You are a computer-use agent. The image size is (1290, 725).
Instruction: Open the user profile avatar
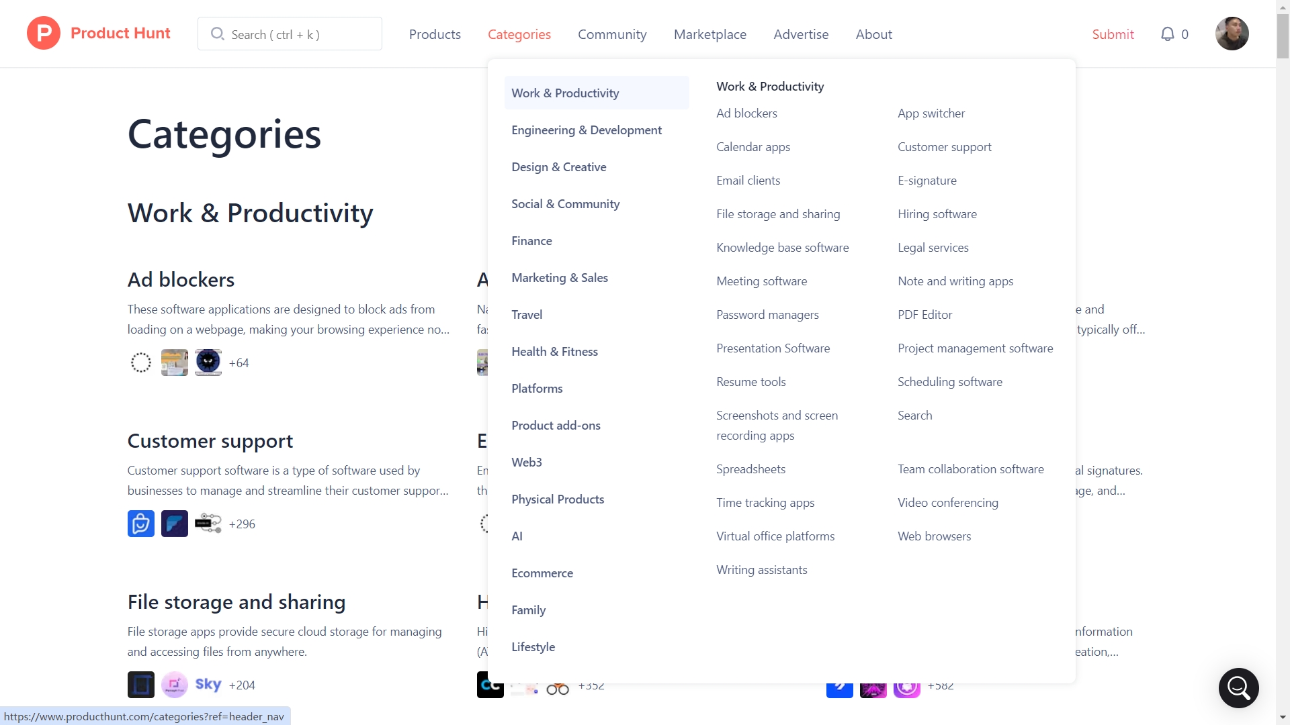[1232, 34]
